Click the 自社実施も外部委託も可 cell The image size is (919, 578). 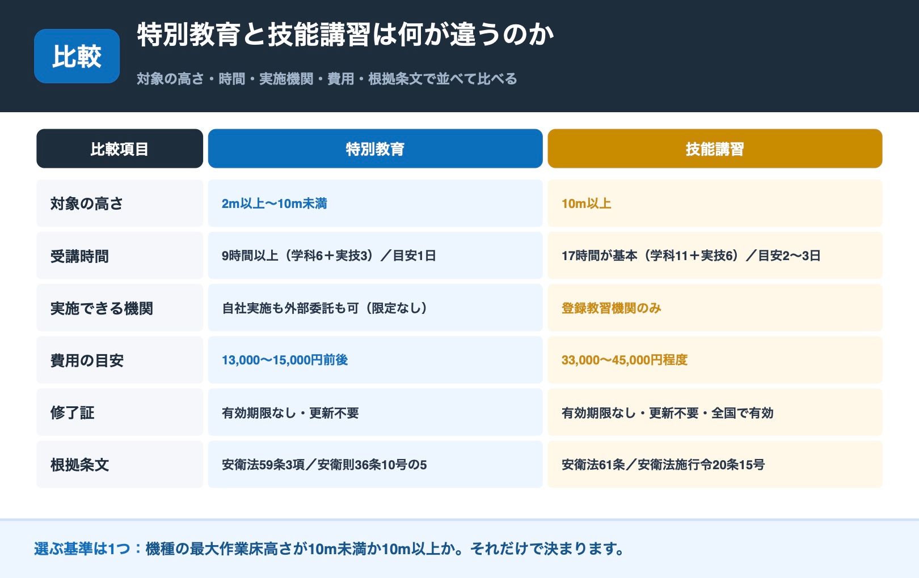point(375,308)
